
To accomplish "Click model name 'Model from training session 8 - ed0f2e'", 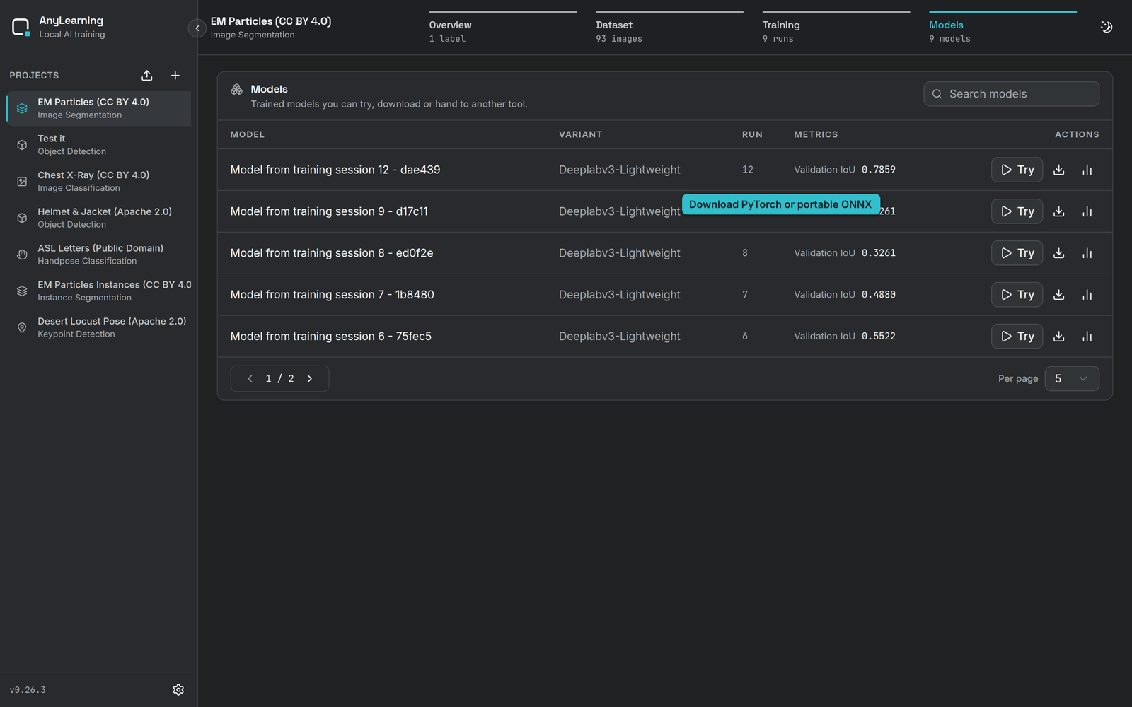I will coord(332,253).
